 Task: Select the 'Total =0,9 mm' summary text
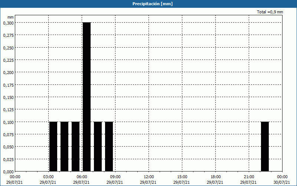click(270, 12)
